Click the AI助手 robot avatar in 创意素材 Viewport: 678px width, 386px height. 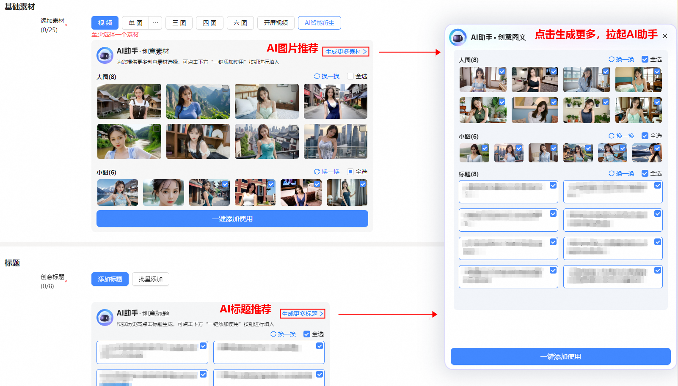pos(105,55)
